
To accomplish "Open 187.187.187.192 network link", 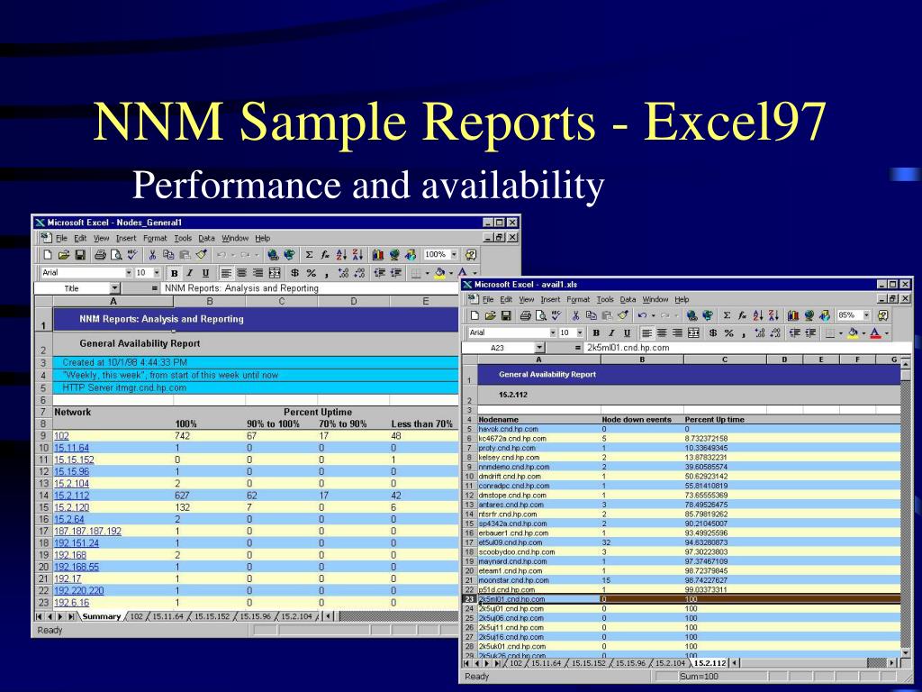I will (87, 532).
